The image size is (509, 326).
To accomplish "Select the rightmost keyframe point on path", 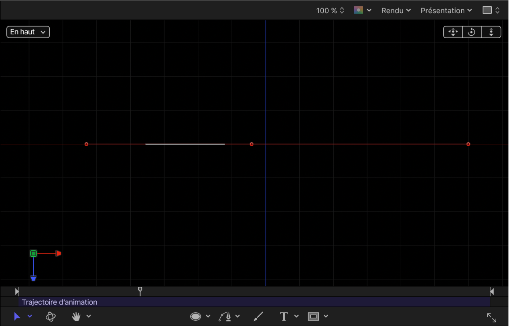I will [468, 144].
